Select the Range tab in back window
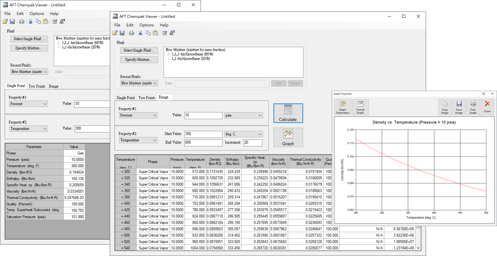This screenshot has width=497, height=256. 54,86
